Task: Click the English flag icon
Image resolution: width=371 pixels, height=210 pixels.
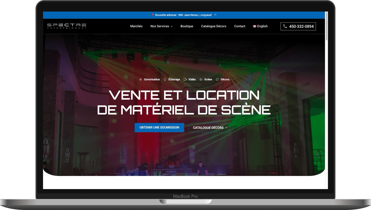Action: click(254, 26)
